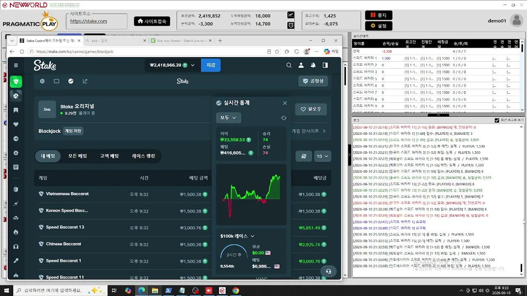527x296 pixels.
Task: Open Chrome from the taskbar
Action: [x=236, y=291]
